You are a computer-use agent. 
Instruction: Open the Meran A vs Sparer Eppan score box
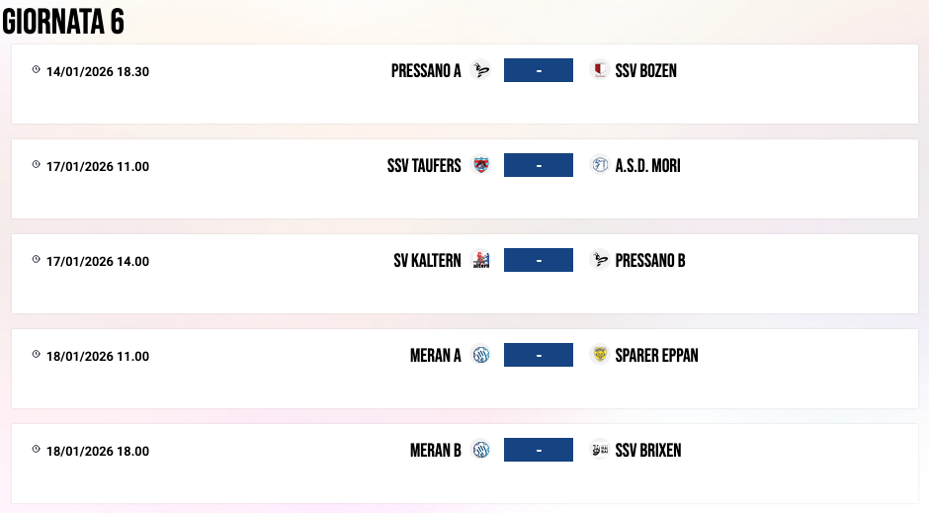click(539, 355)
